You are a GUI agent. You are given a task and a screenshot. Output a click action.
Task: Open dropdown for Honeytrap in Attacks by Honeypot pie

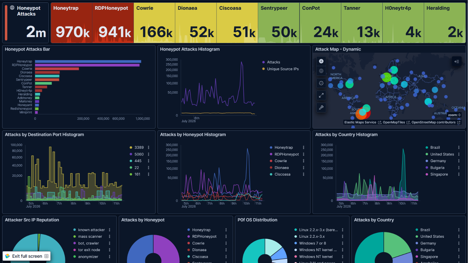(x=226, y=230)
